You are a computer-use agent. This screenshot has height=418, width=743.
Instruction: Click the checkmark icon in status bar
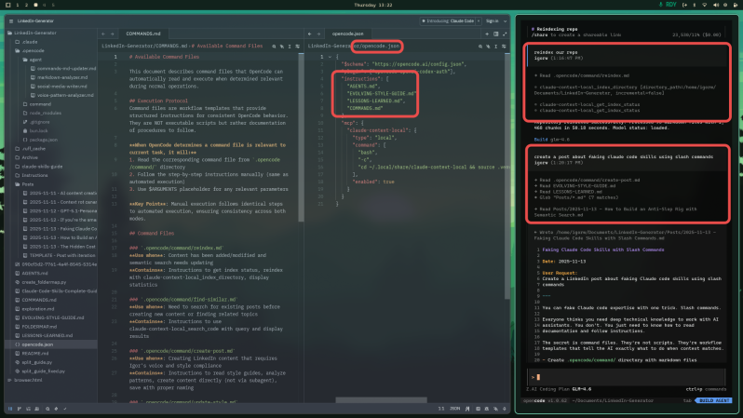click(x=65, y=409)
